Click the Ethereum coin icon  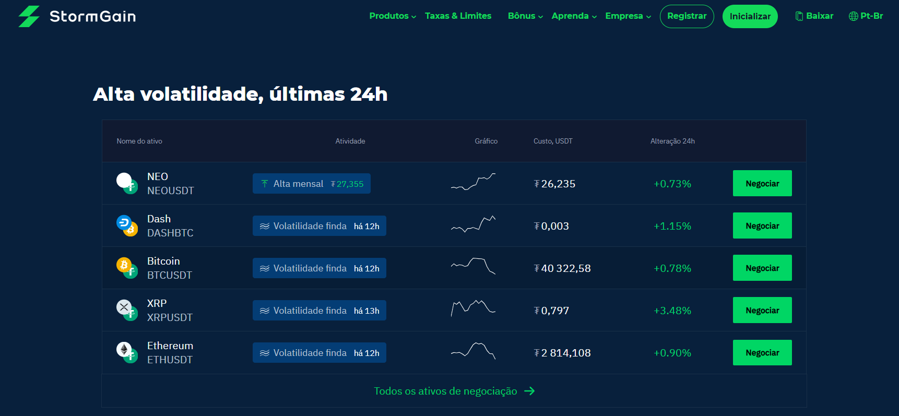point(127,352)
